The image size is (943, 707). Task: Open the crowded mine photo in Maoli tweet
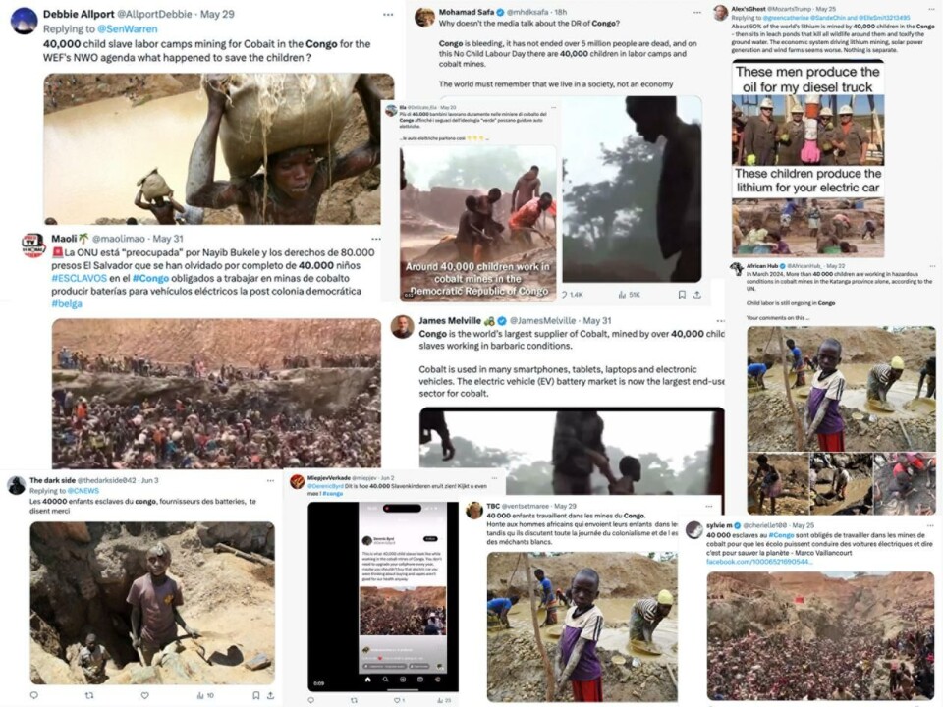[x=216, y=394]
